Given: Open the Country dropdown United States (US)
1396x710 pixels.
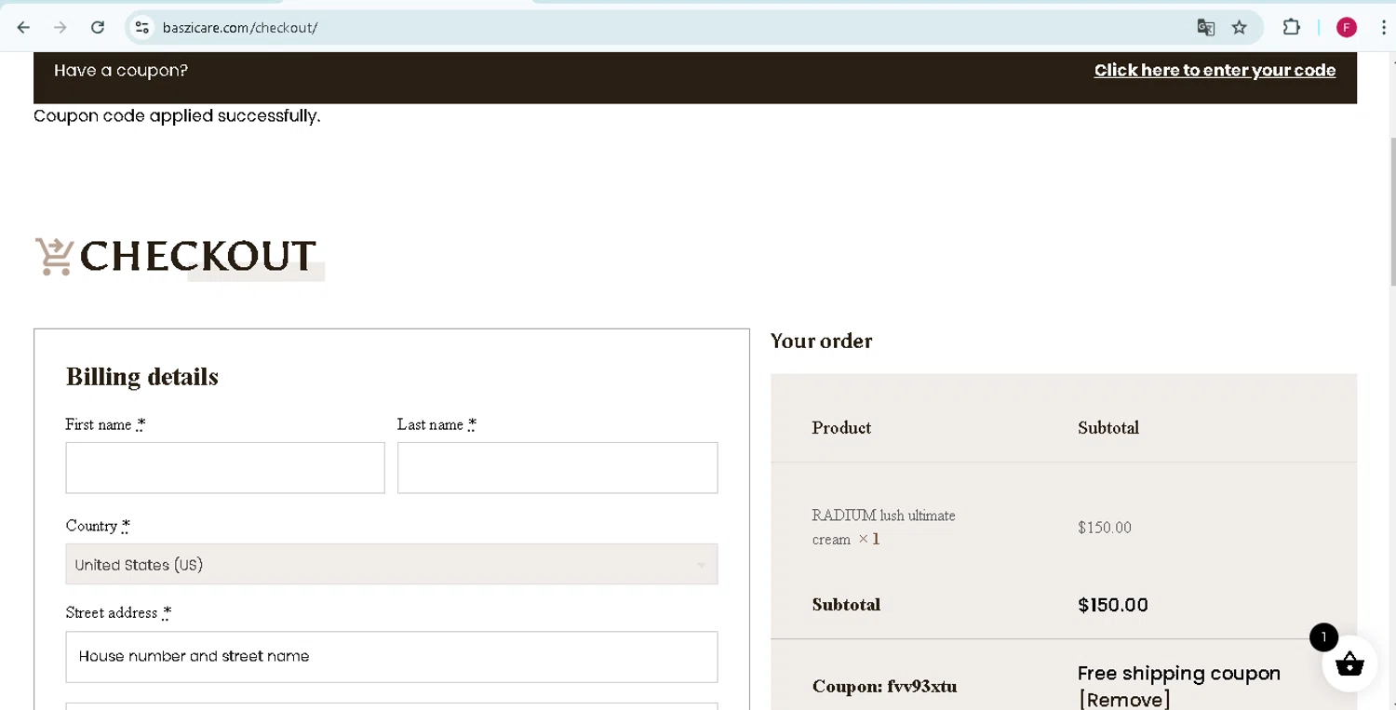Looking at the screenshot, I should [x=392, y=565].
